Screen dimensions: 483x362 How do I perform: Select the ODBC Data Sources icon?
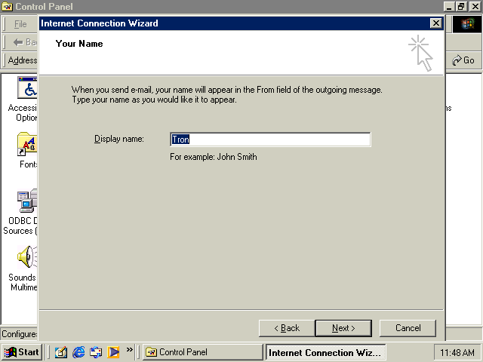[27, 201]
